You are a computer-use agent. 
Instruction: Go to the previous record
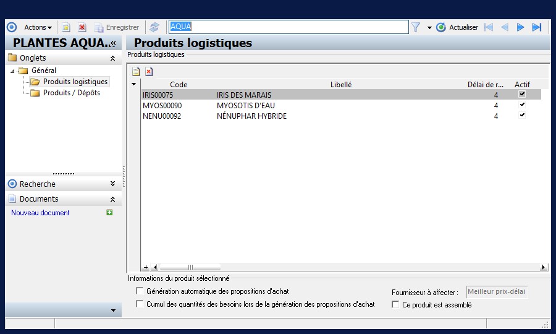point(505,27)
